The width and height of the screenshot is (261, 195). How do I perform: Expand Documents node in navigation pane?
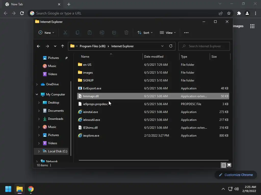[x=39, y=111]
